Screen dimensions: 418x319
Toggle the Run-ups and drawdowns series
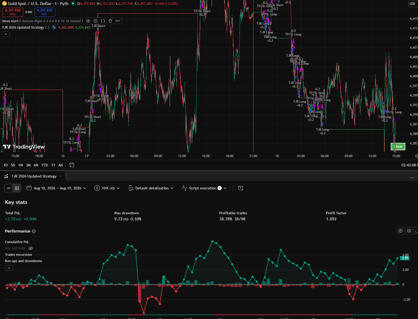click(24, 261)
